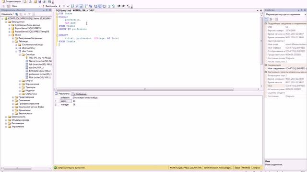Select the Представления folder
Screen dimensions: 307x172
(x=26, y=97)
